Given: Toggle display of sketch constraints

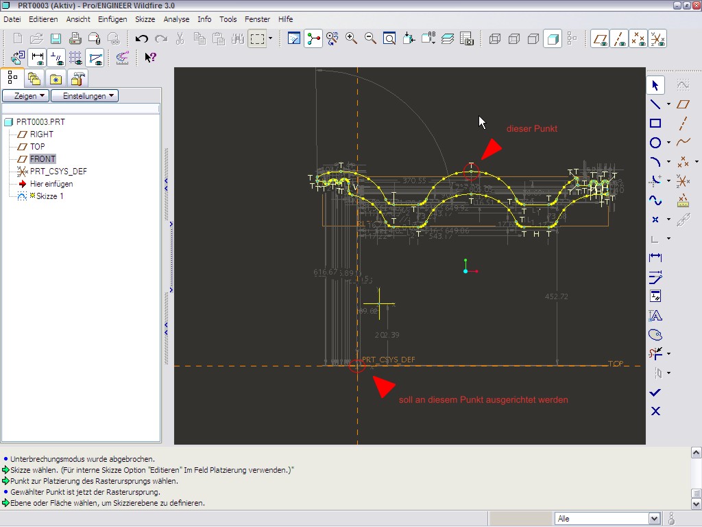Looking at the screenshot, I should pos(56,58).
